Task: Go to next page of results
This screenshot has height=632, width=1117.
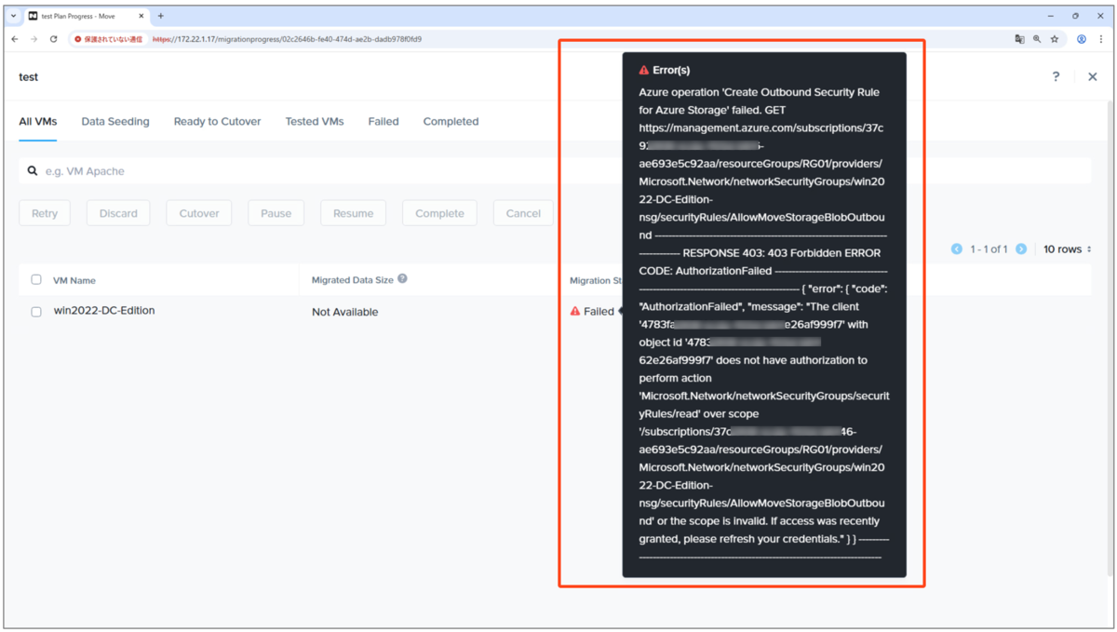Action: coord(1021,249)
